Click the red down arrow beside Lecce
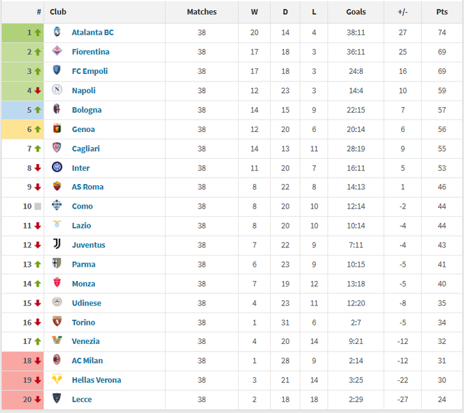 pos(38,399)
